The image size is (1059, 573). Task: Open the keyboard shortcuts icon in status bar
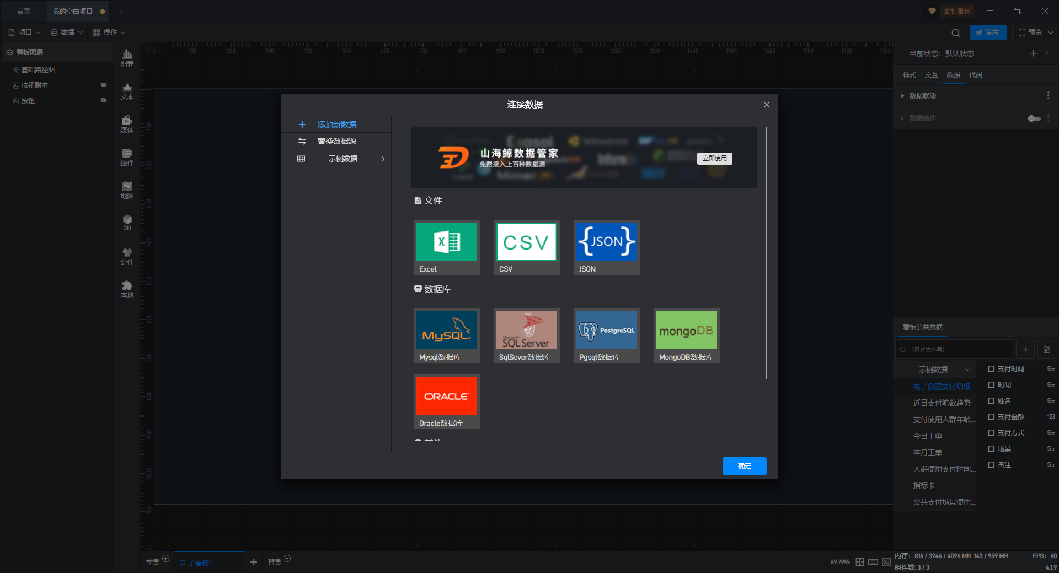[873, 562]
